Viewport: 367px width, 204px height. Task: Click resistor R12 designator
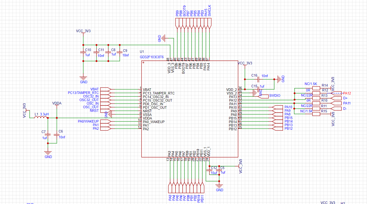pos(325,90)
